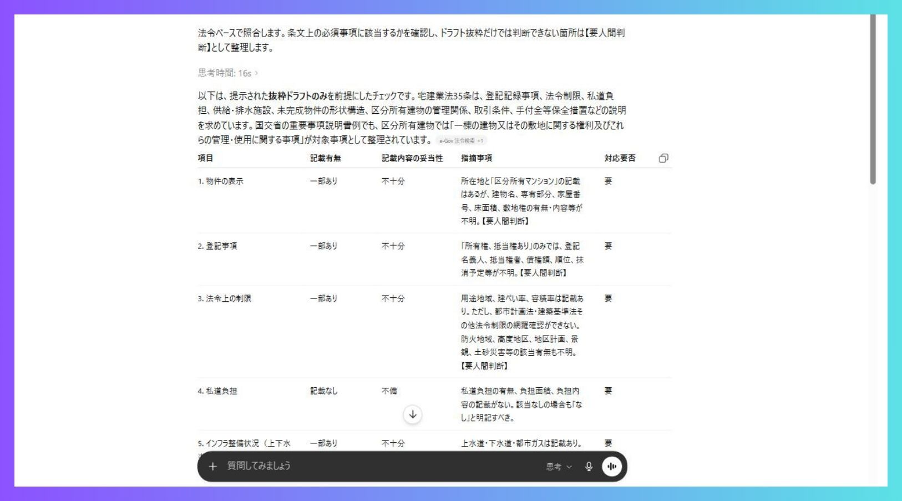Click the intro sentence starting 法令ベースで照合します
The width and height of the screenshot is (902, 501).
point(411,40)
